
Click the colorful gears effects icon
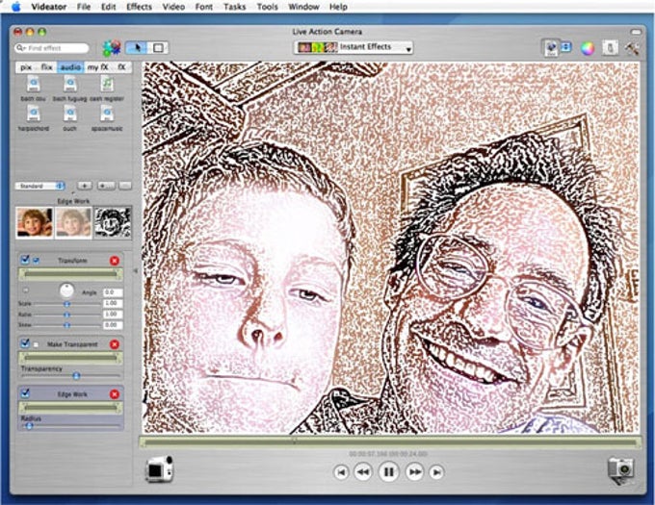[112, 48]
